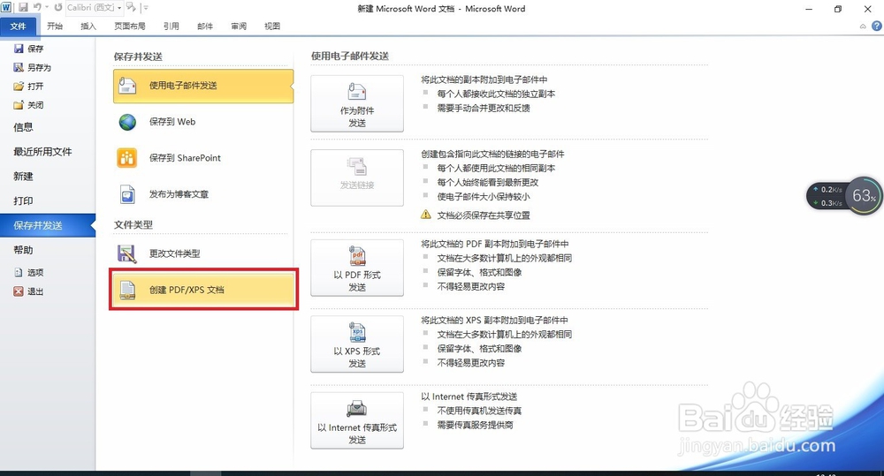Minimize the ribbon with the caret icon
The width and height of the screenshot is (884, 476).
click(x=863, y=26)
